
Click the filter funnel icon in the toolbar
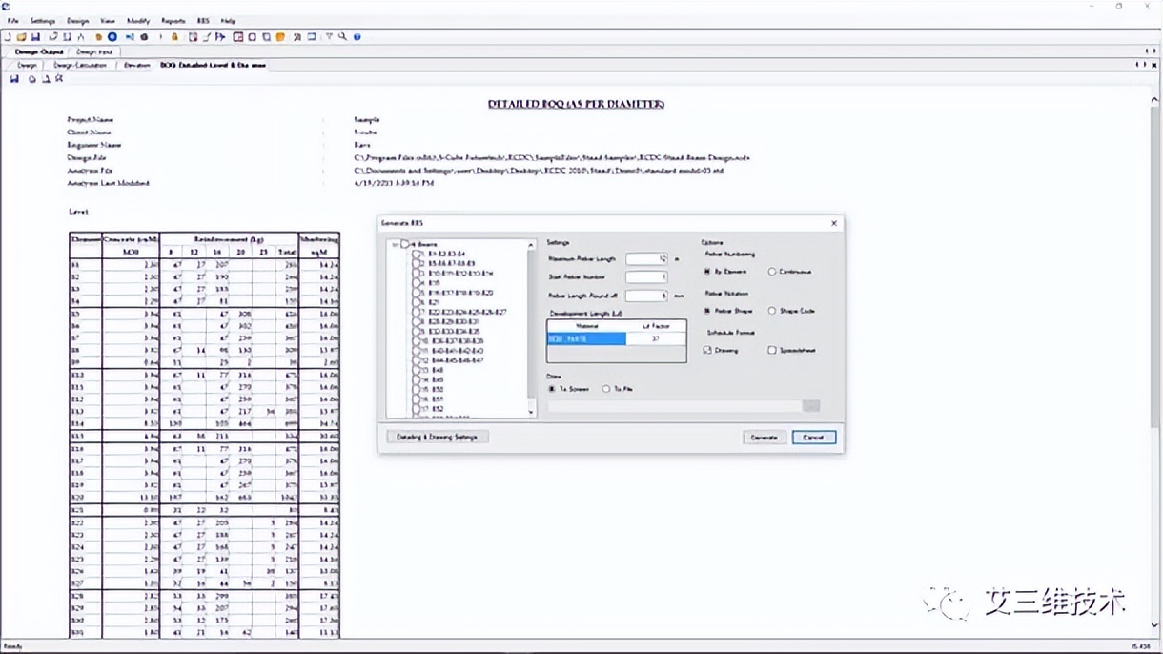[329, 37]
